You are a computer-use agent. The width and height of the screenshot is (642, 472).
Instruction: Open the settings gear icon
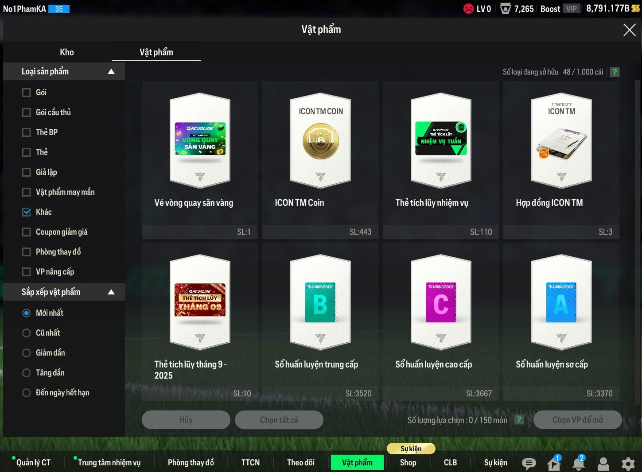pos(628,463)
